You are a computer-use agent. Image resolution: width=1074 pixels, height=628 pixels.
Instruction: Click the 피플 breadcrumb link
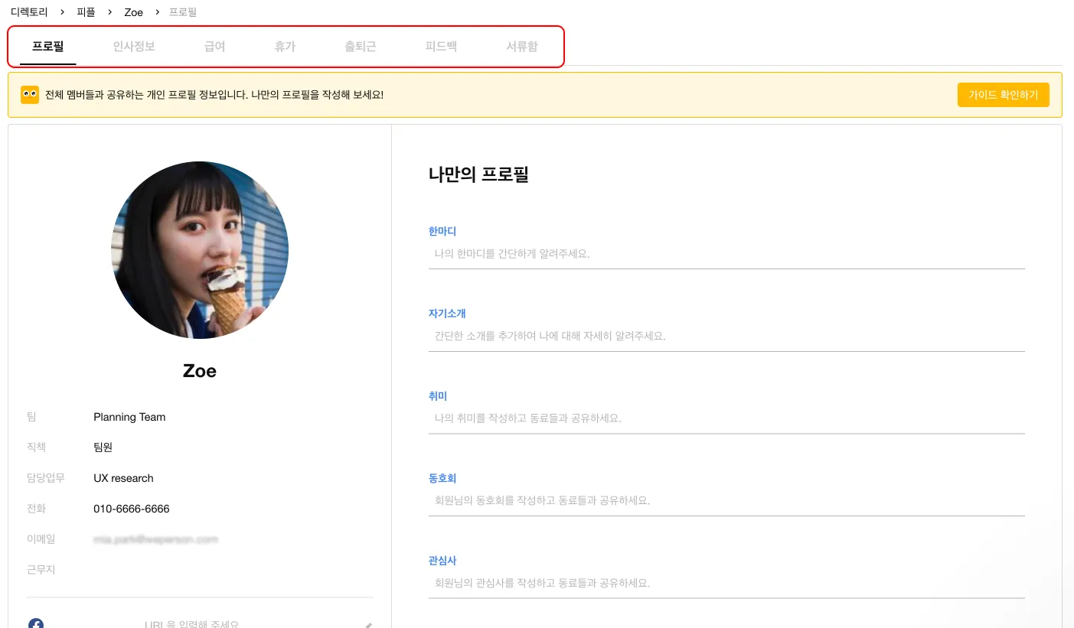coord(86,12)
